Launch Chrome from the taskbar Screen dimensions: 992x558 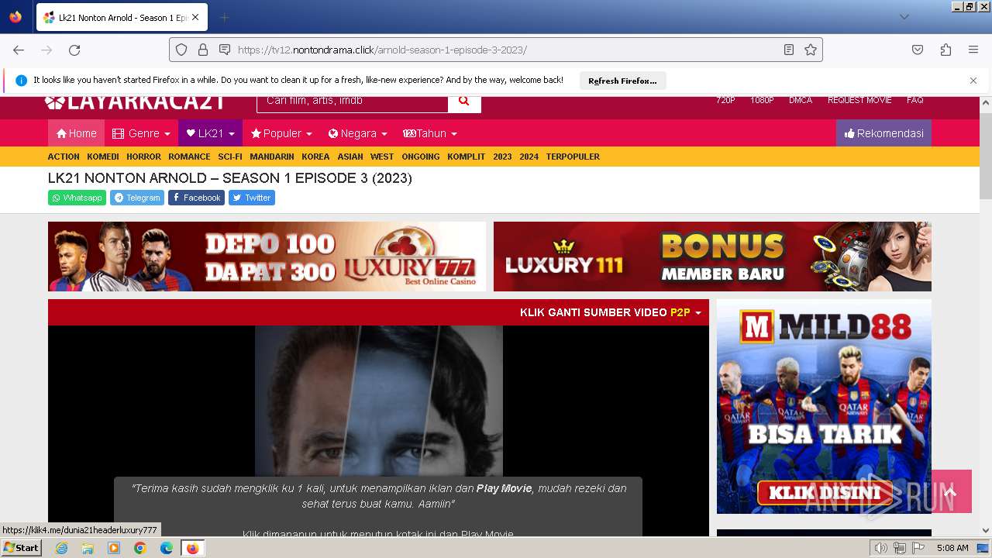pos(140,548)
